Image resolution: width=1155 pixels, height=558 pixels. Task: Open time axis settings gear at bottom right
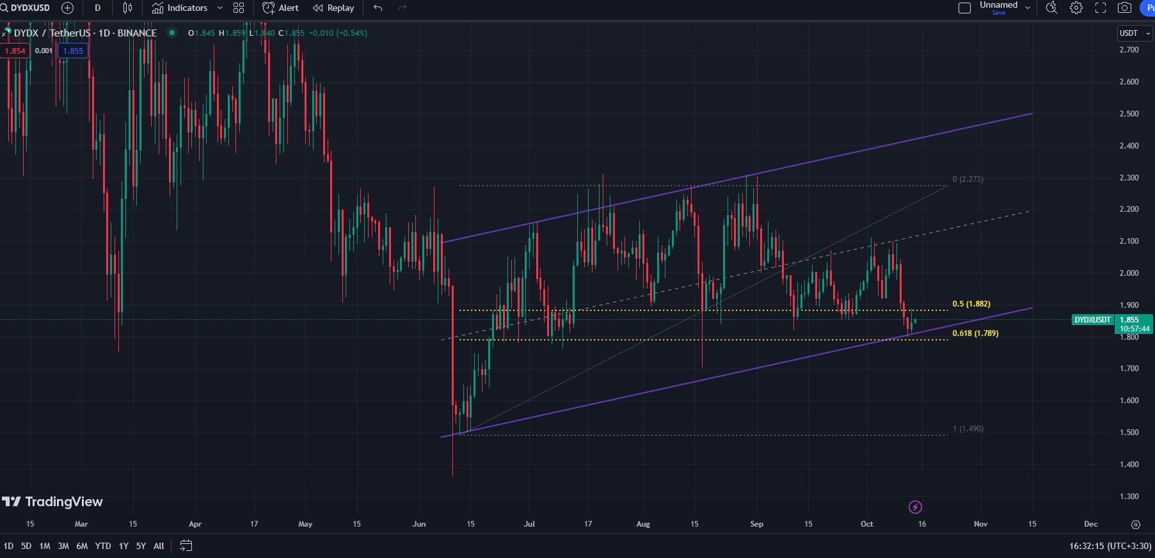pos(1136,524)
